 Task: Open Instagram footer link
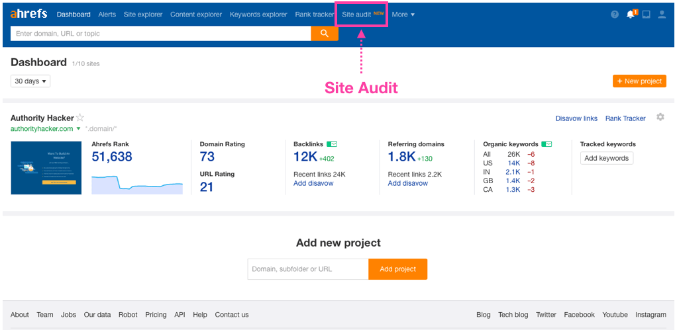click(x=651, y=315)
